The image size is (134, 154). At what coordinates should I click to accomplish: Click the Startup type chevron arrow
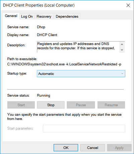(x=122, y=73)
